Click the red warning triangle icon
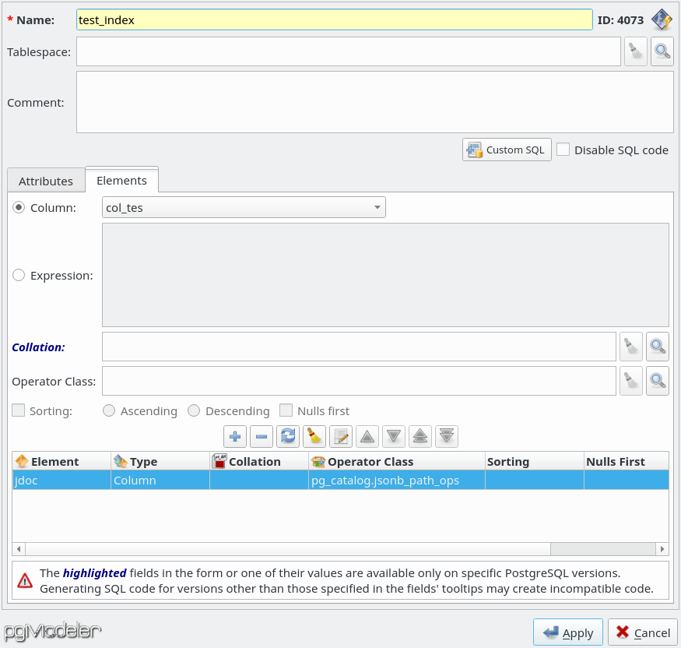Image resolution: width=681 pixels, height=648 pixels. pos(25,581)
